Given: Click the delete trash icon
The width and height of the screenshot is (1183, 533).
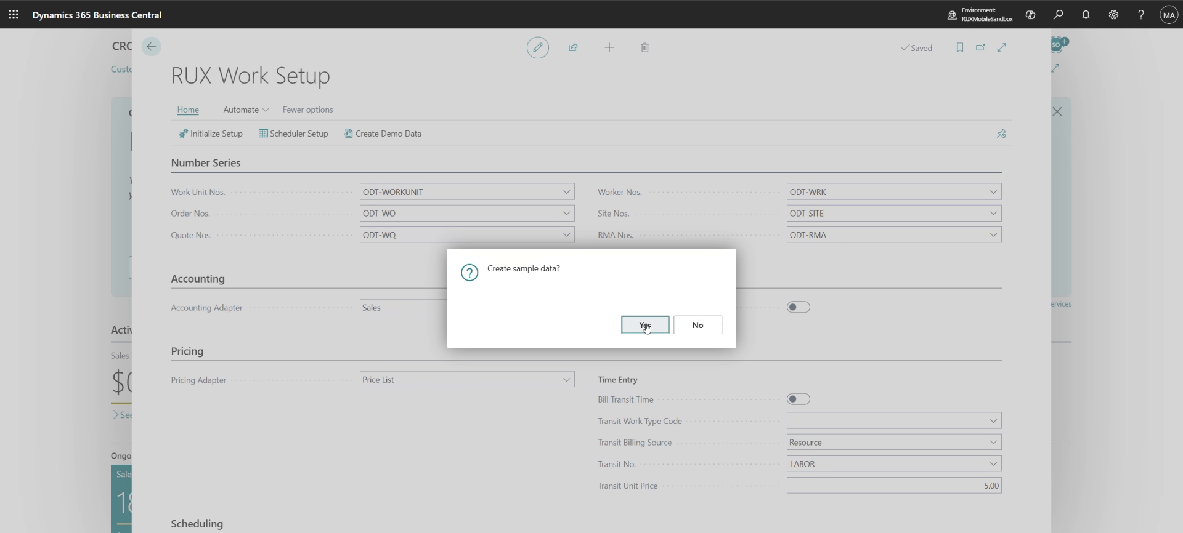Looking at the screenshot, I should point(645,47).
